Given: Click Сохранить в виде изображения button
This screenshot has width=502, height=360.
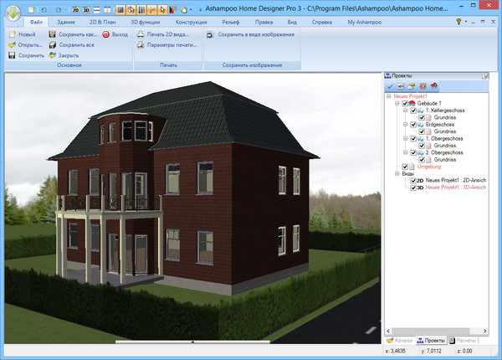Looking at the screenshot, I should (x=250, y=34).
